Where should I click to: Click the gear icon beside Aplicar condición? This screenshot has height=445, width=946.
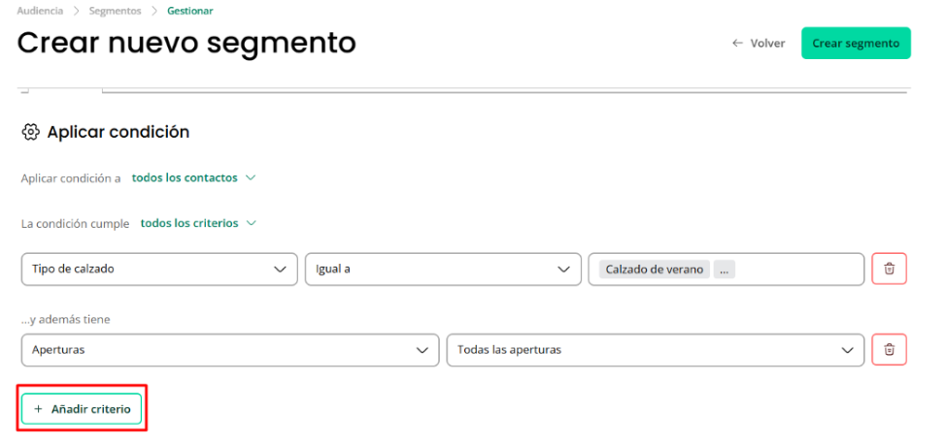[30, 132]
